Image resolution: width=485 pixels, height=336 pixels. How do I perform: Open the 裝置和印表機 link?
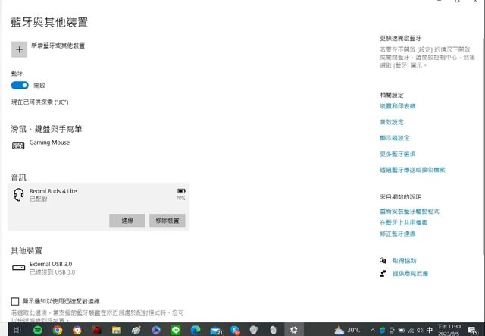point(397,106)
